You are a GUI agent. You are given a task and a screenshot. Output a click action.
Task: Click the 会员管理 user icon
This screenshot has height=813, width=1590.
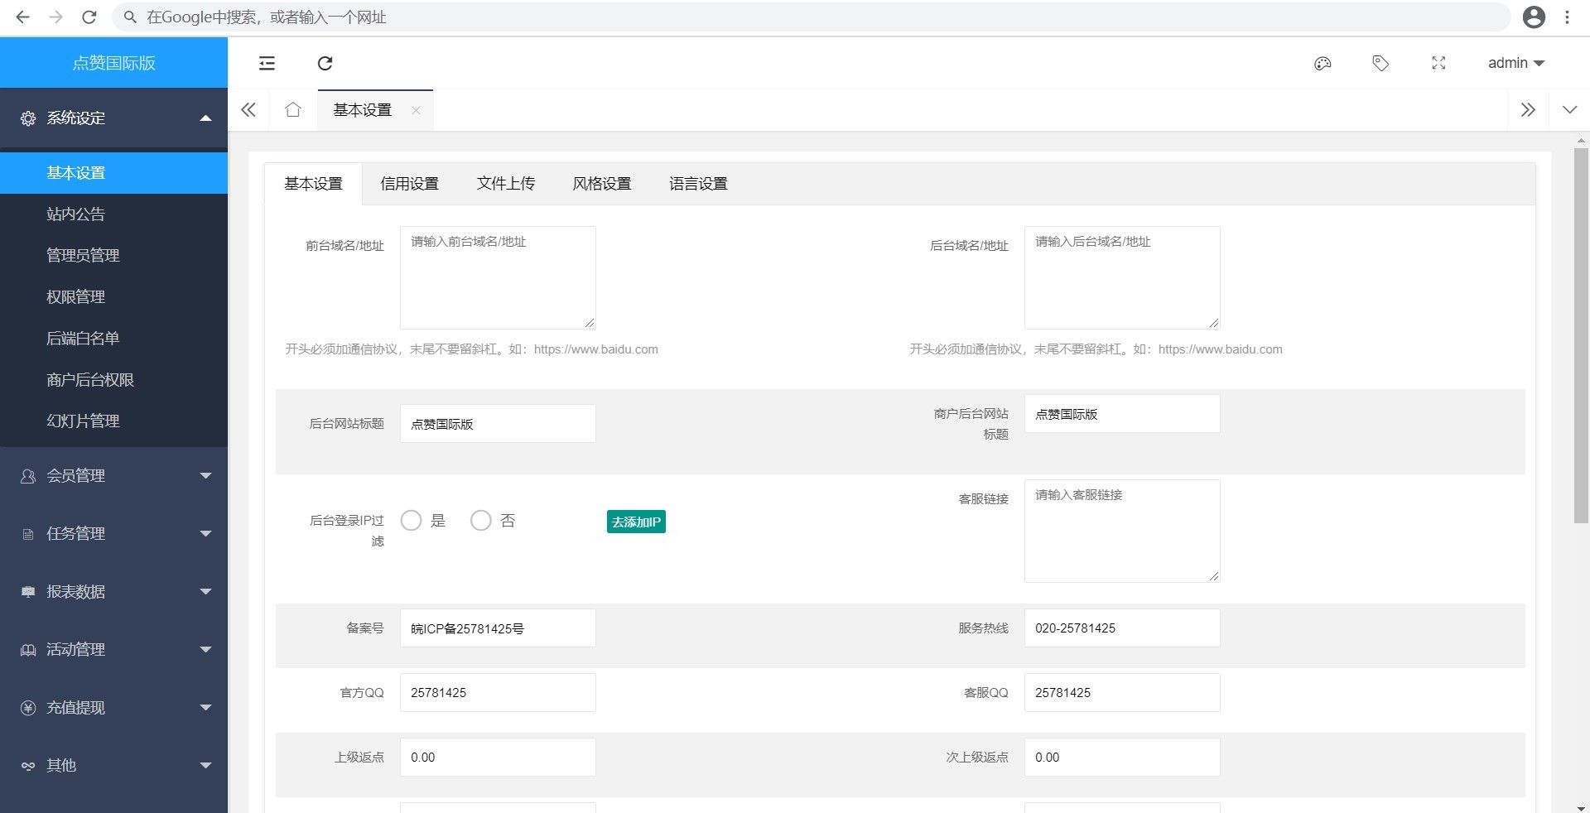point(28,476)
